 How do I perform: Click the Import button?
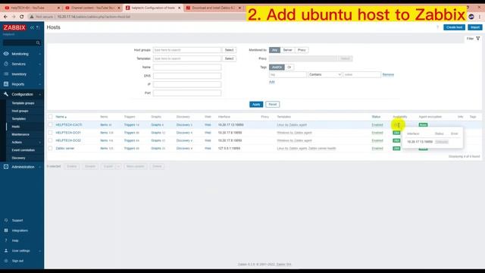click(x=475, y=27)
